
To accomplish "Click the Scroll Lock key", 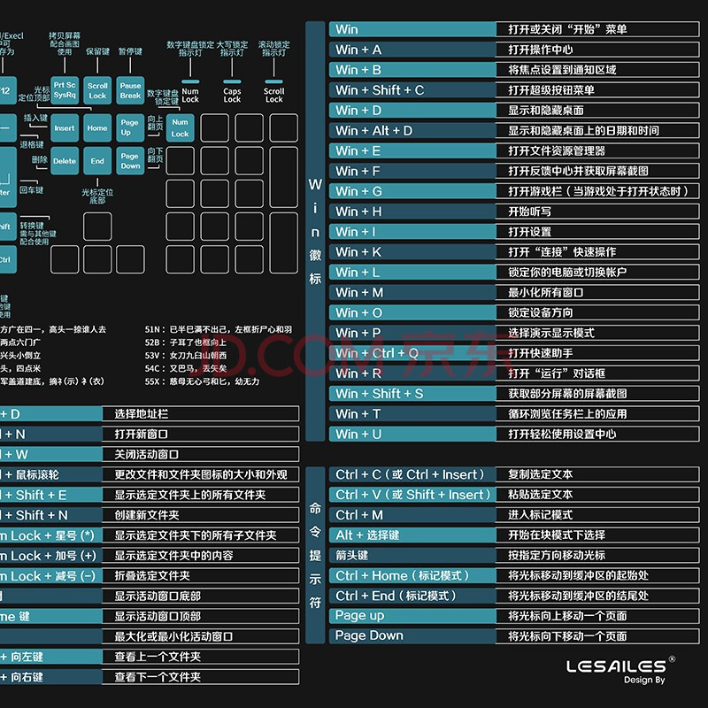I will (x=97, y=90).
